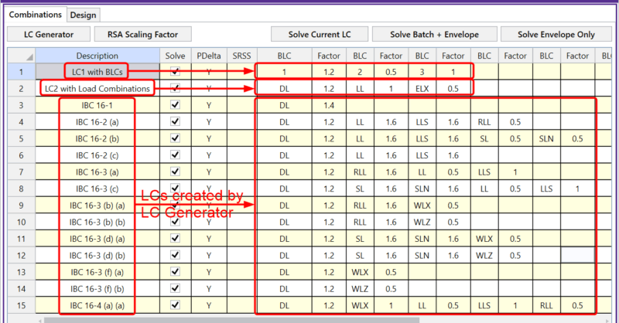Select PDelta cell for IBC 16-2 (c)
The width and height of the screenshot is (619, 323).
tap(209, 155)
